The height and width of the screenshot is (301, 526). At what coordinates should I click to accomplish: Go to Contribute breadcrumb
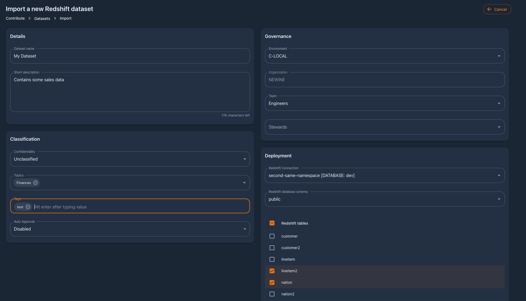coord(15,18)
